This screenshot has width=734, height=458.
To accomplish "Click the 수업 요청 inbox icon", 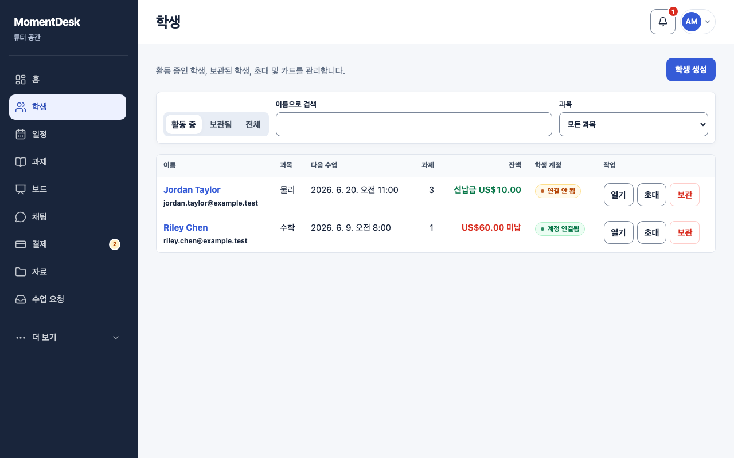I will pos(21,299).
